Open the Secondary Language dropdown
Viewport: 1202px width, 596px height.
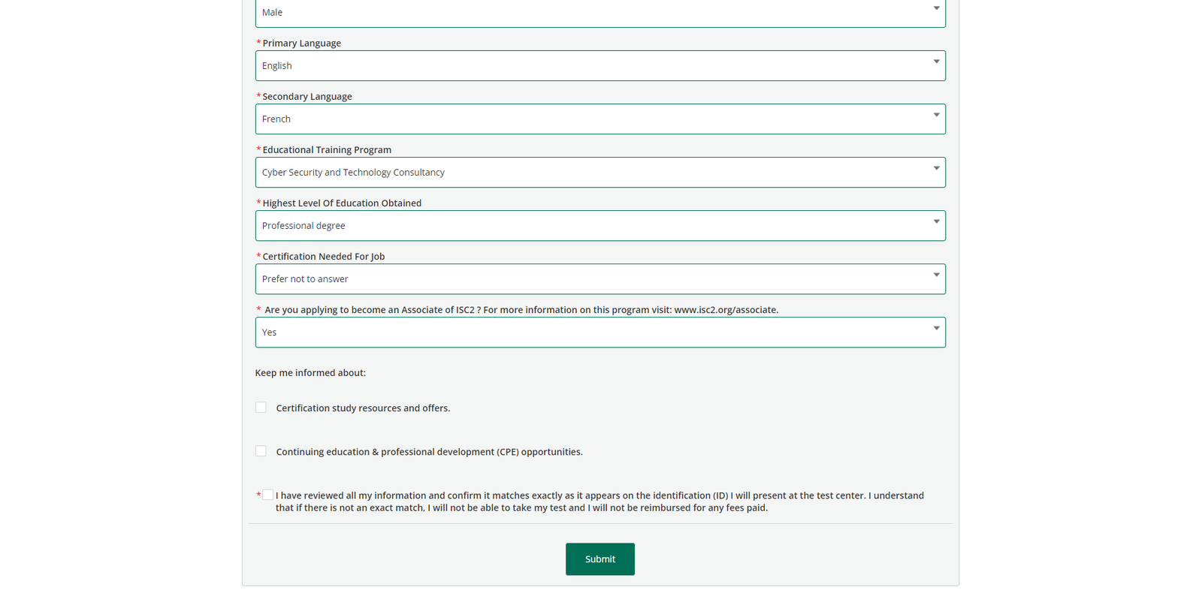pos(600,119)
